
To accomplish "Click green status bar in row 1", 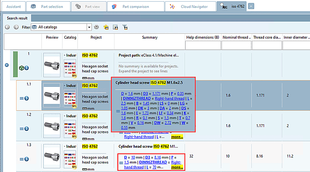I will click(x=15, y=64).
